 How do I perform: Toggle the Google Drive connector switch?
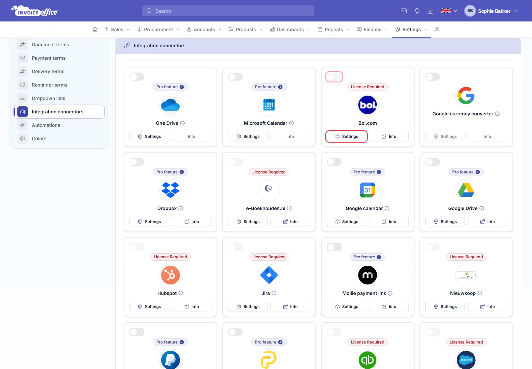[433, 162]
